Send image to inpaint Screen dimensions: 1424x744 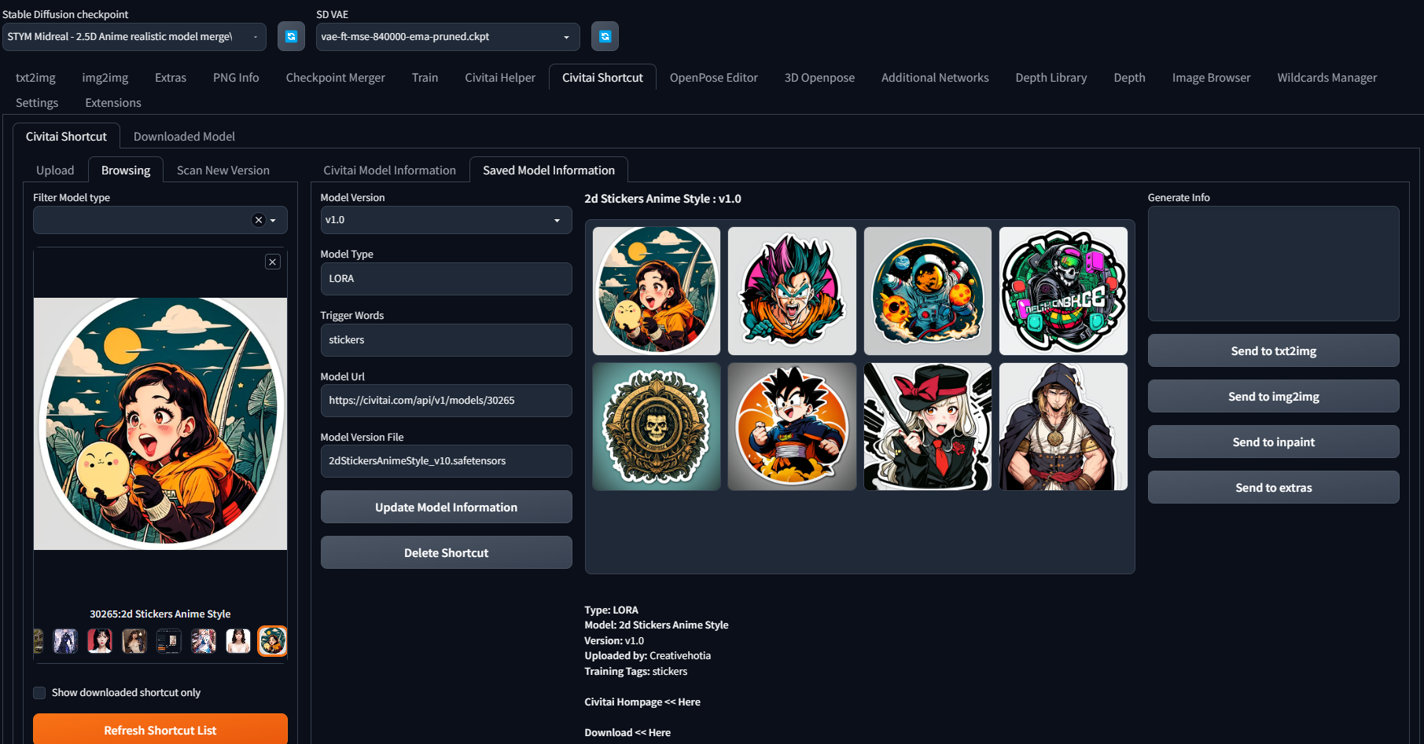(x=1273, y=442)
